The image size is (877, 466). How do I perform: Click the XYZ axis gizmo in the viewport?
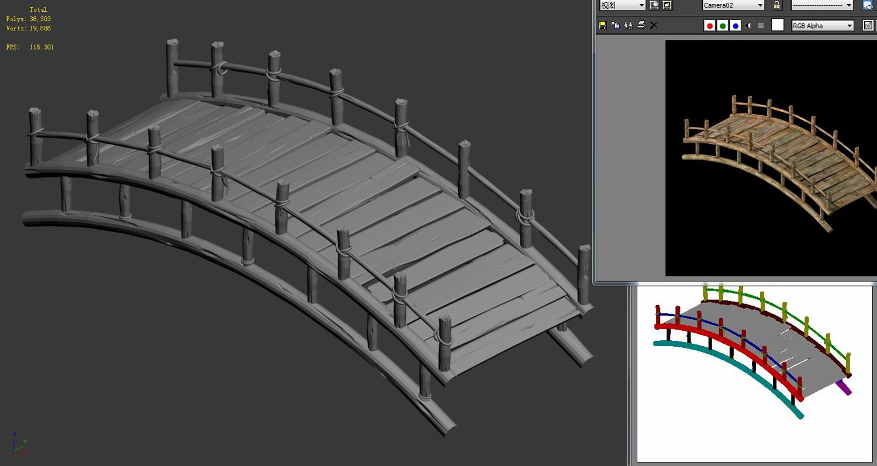pyautogui.click(x=19, y=443)
